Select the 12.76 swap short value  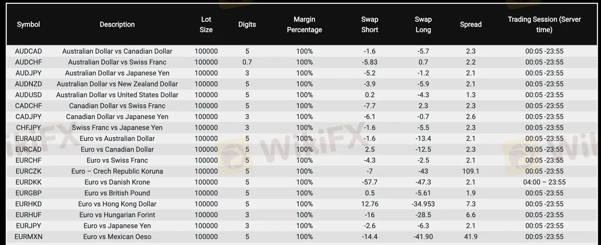(370, 204)
